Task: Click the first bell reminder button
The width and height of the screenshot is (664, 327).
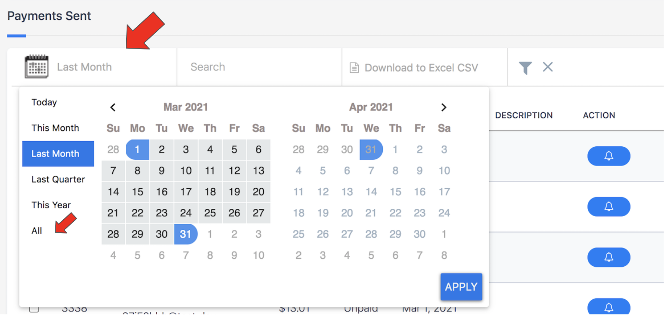Action: [x=608, y=156]
